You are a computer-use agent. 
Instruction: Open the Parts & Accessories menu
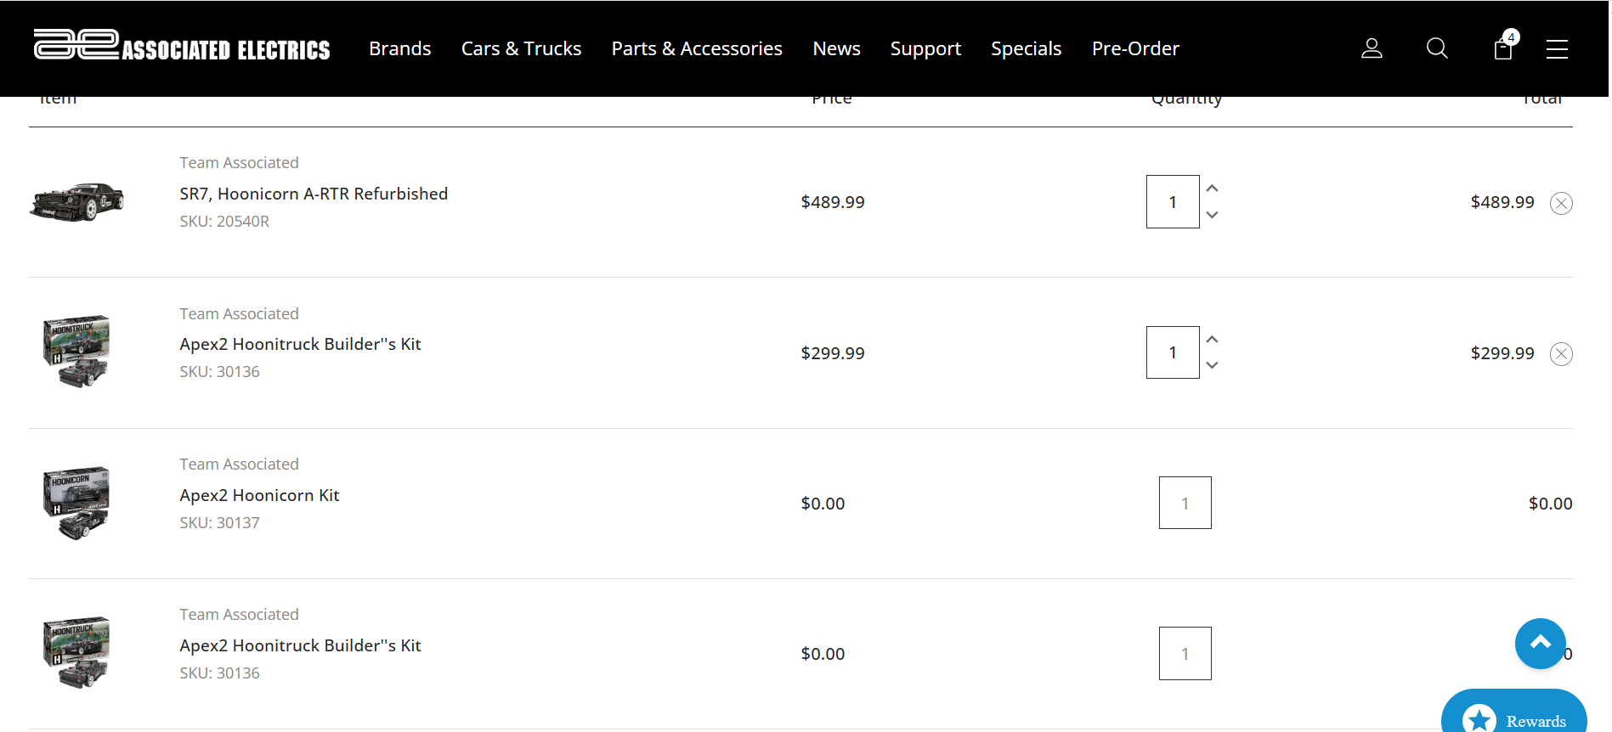click(697, 48)
